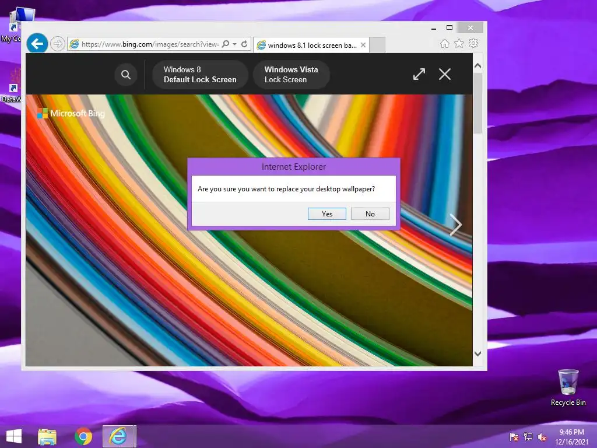Click the muted speaker volume tray icon
597x448 pixels.
pyautogui.click(x=542, y=437)
